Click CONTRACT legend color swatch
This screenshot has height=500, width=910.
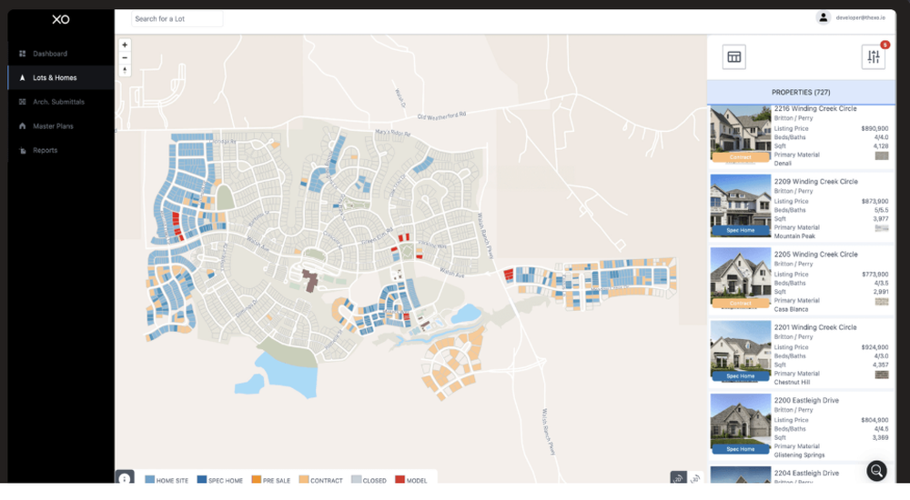point(304,480)
